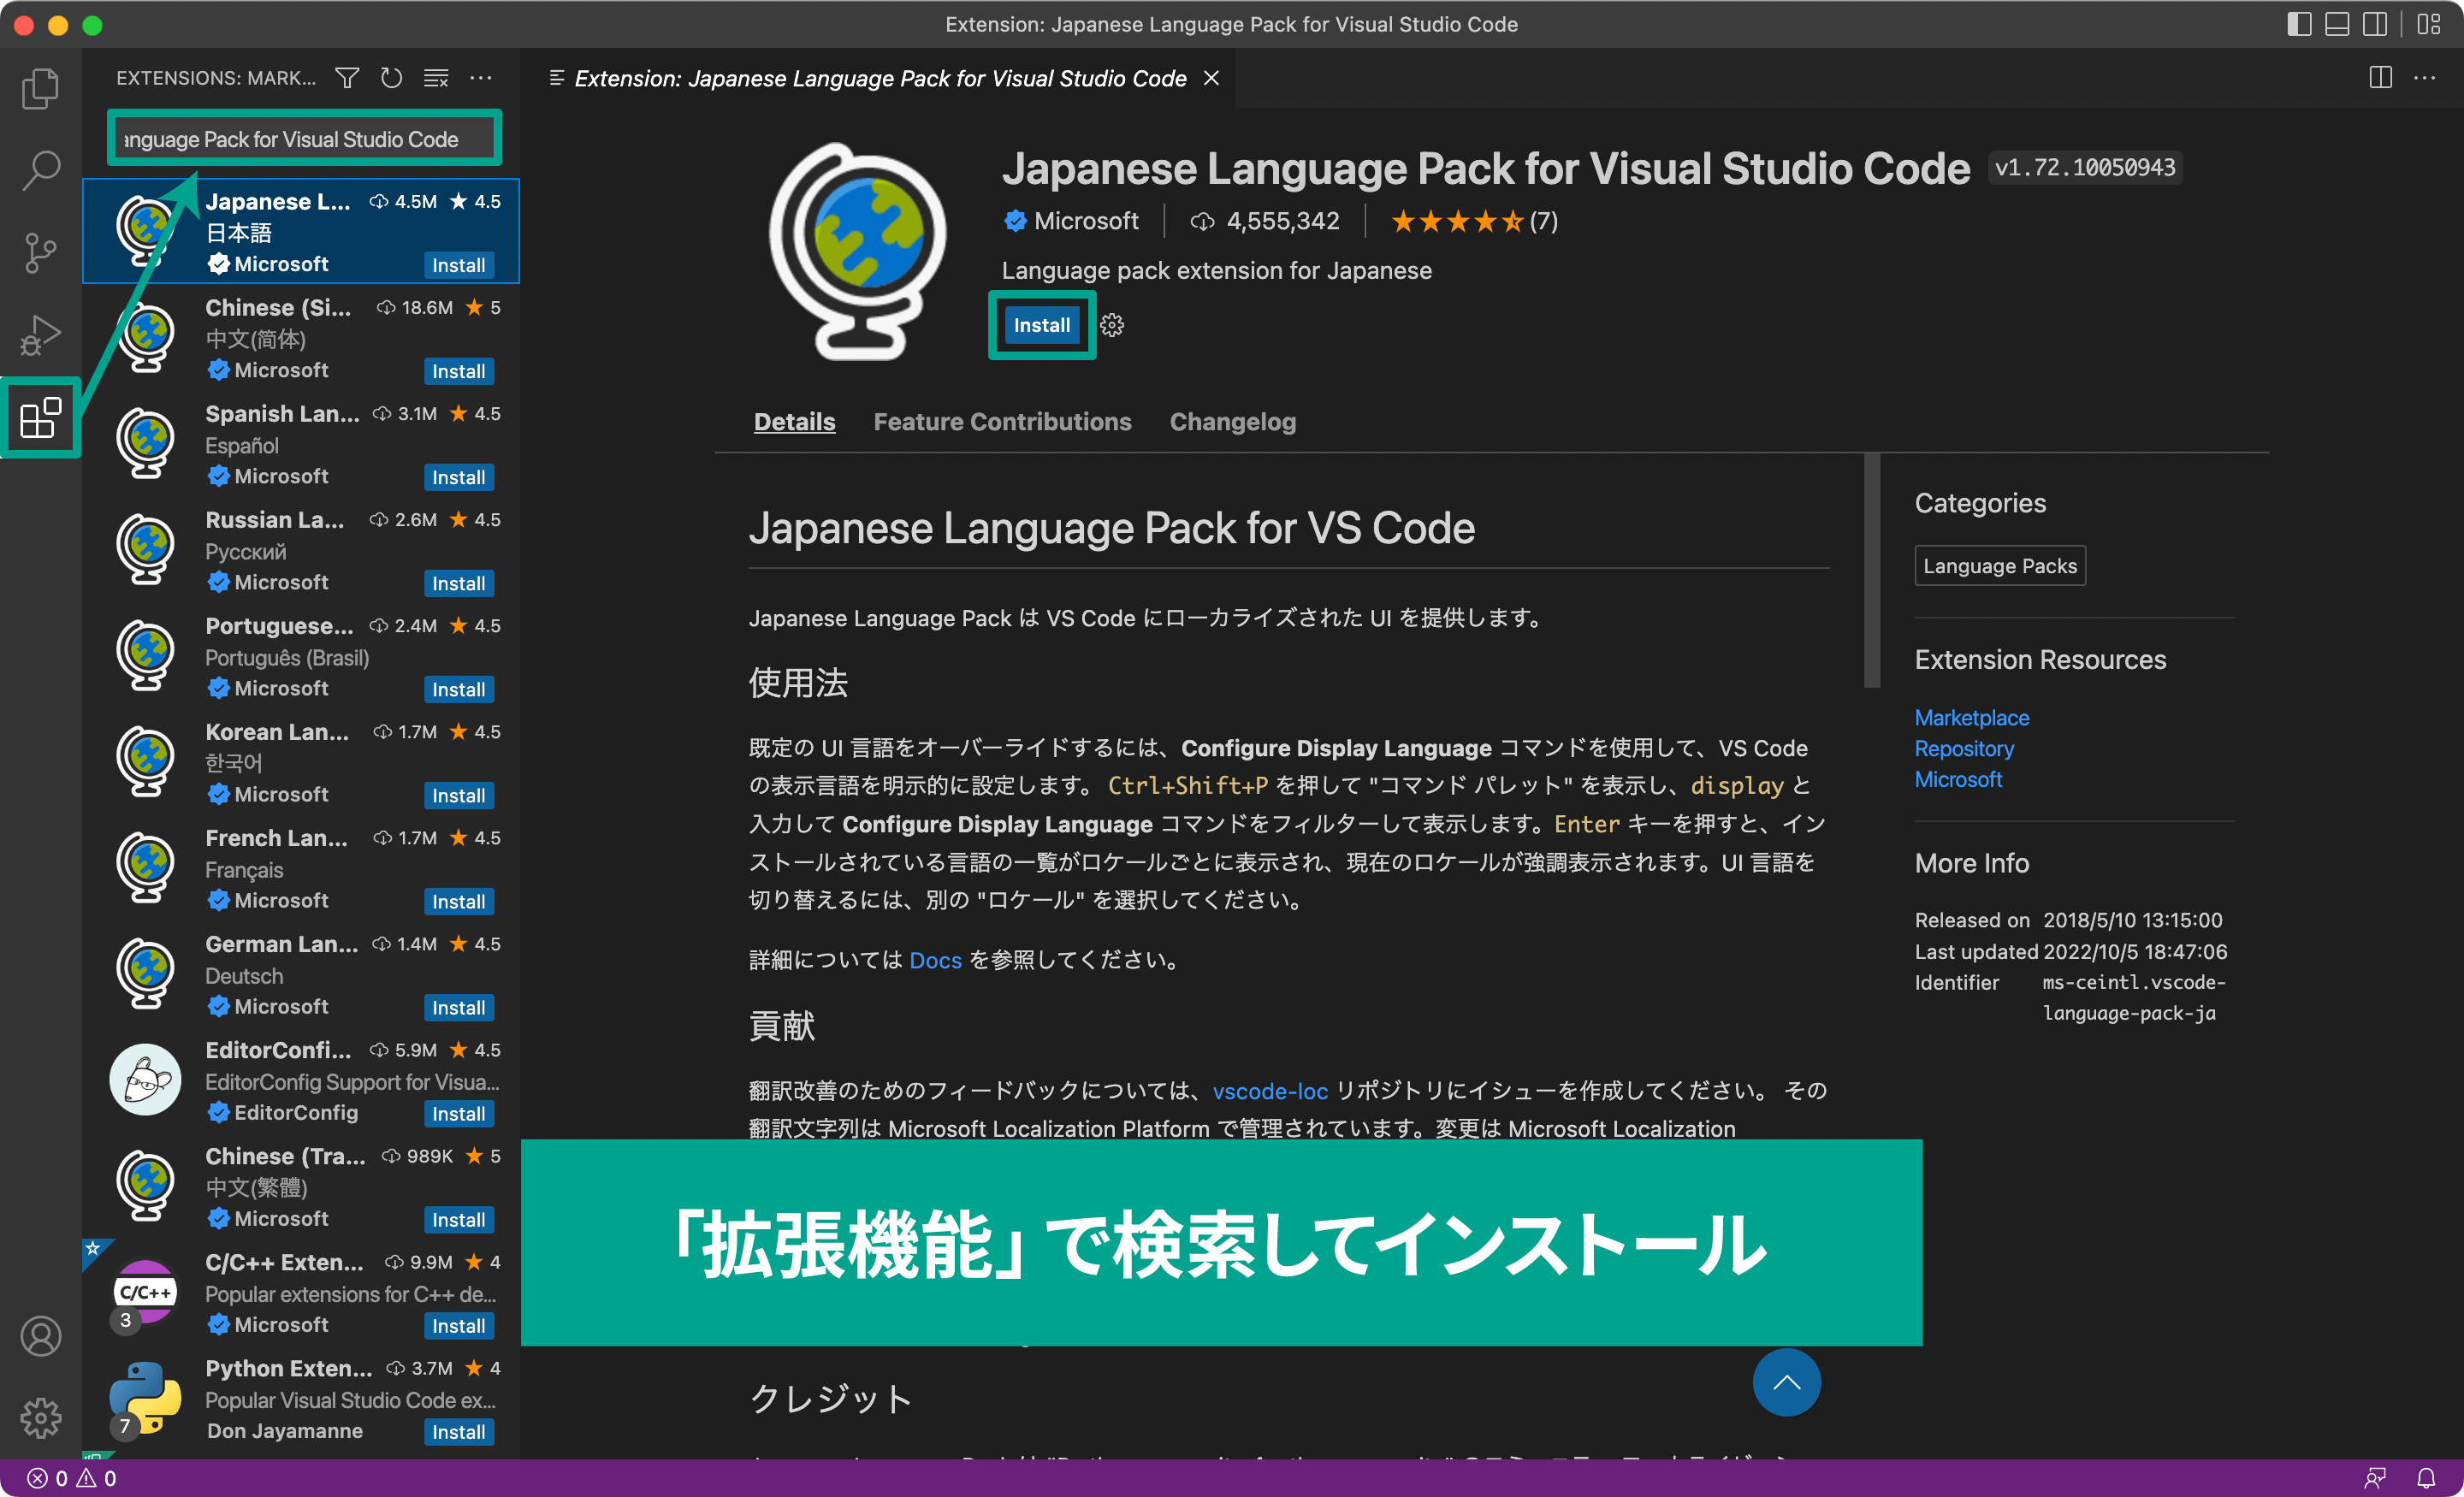Open Extensions panel more actions menu
Viewport: 2464px width, 1497px height.
point(481,78)
